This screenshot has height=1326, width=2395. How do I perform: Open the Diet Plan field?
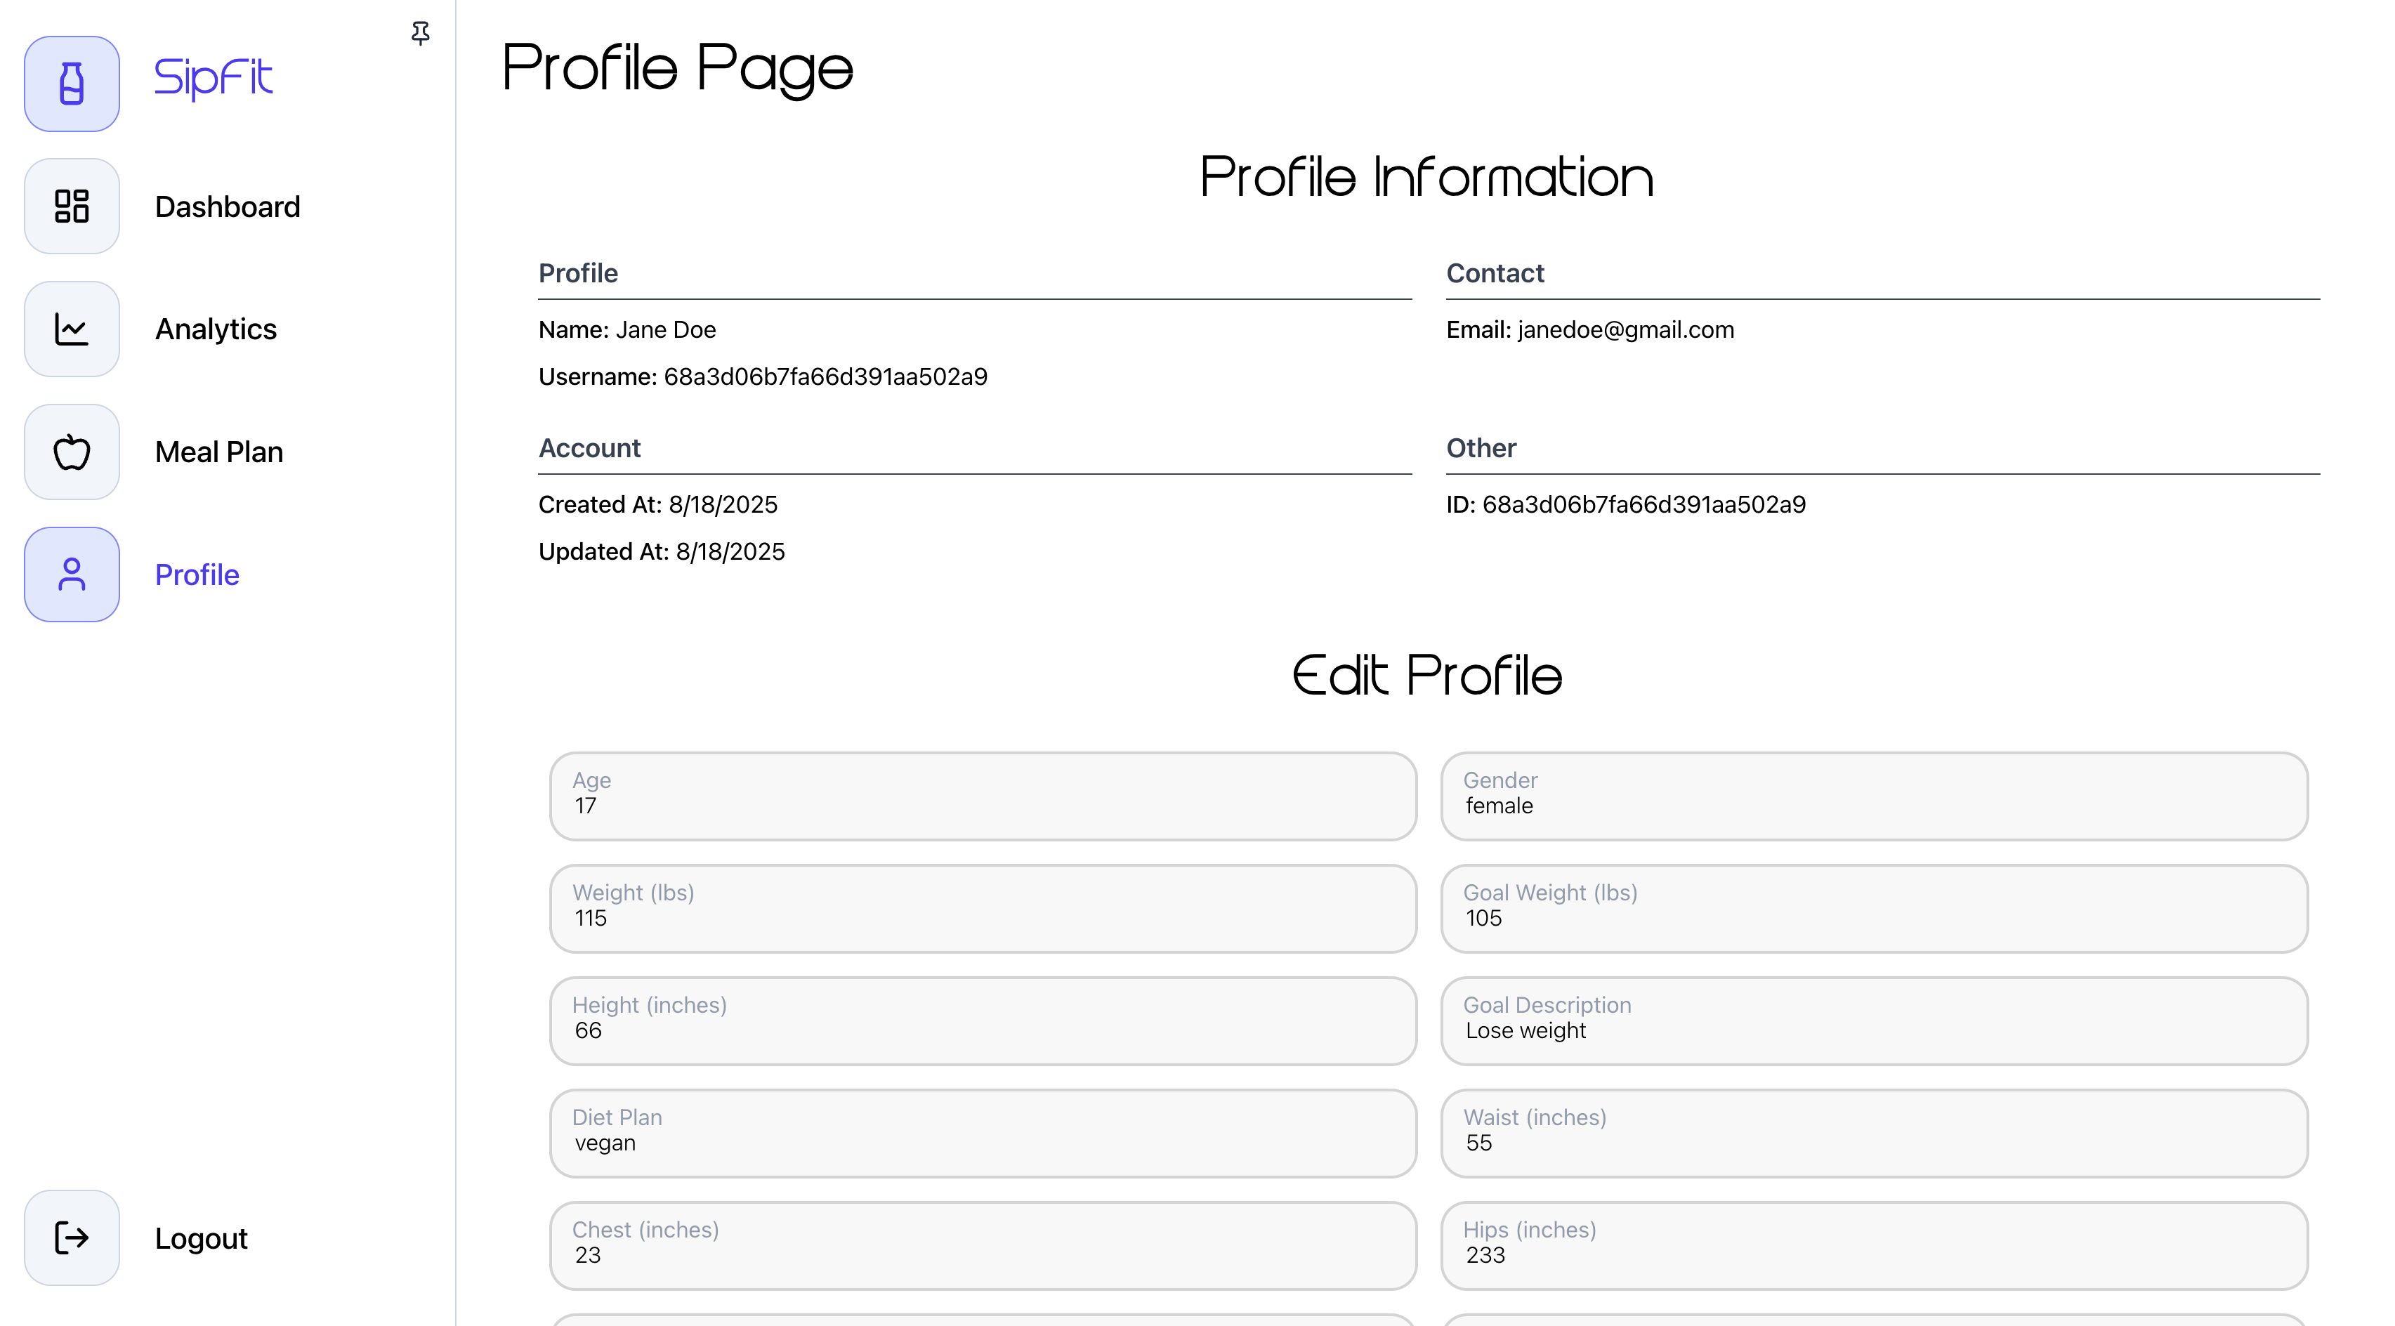click(x=983, y=1134)
